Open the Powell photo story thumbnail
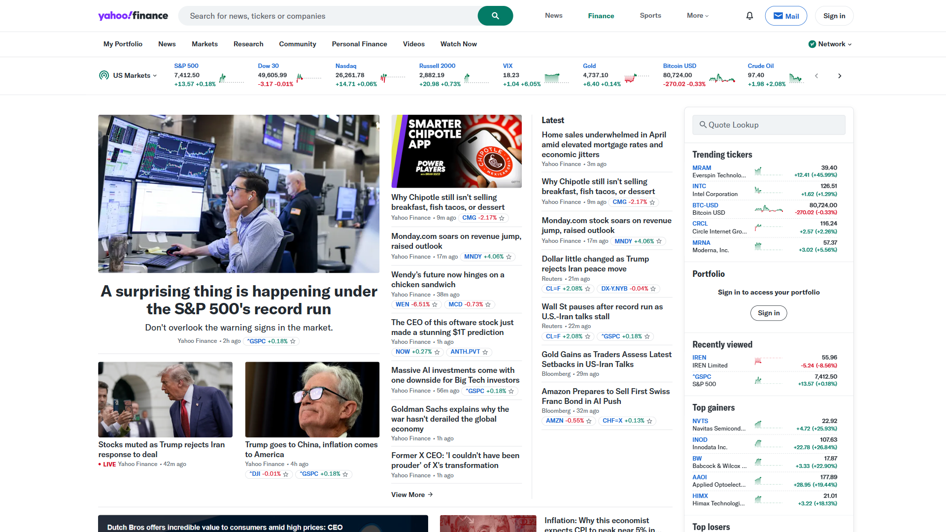The image size is (946, 532). (312, 399)
